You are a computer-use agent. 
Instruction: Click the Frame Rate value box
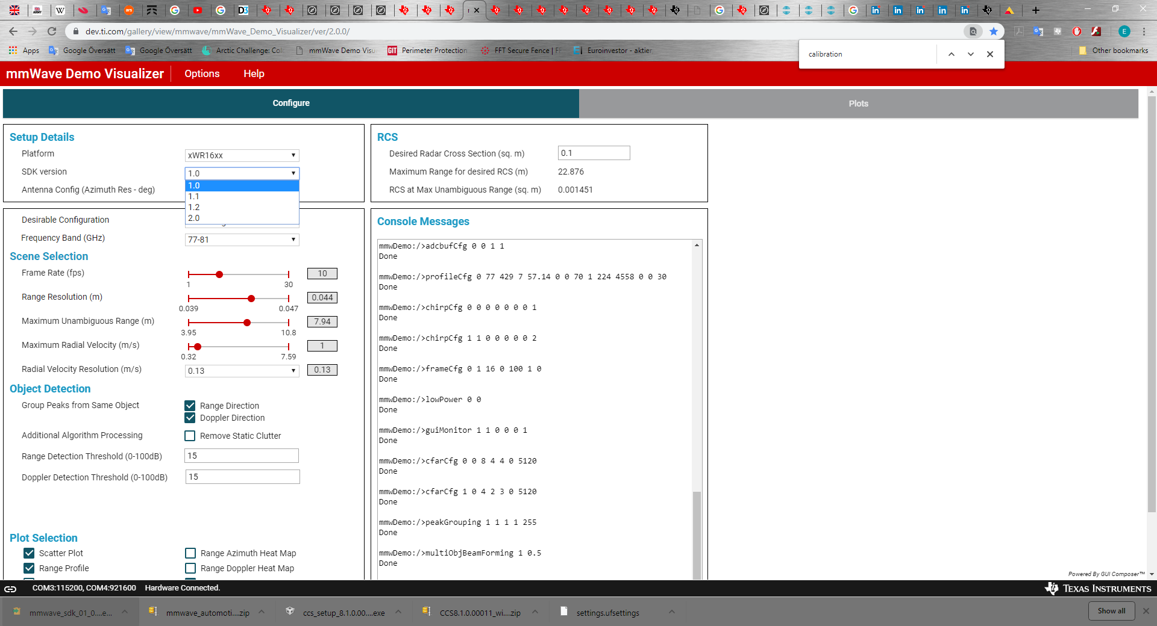point(322,273)
